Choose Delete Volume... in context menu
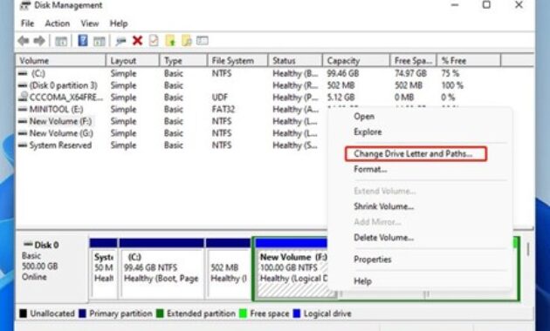The image size is (550, 331). [x=384, y=238]
